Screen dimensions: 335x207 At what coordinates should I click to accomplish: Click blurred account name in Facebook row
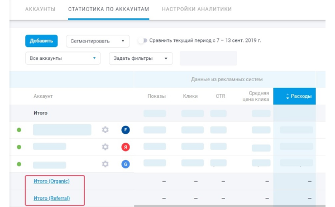[x=62, y=130]
